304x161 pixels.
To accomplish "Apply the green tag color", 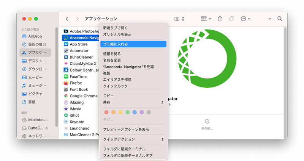I will (127, 112).
